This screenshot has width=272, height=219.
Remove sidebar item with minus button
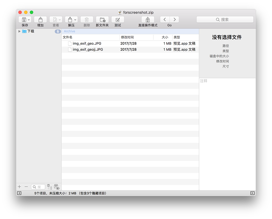coord(26,187)
